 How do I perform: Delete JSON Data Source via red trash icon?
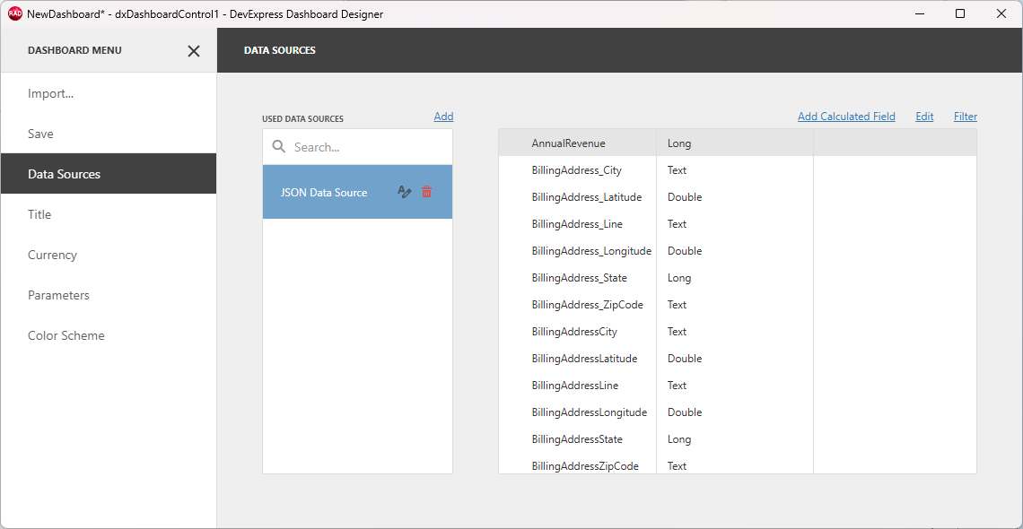click(426, 191)
